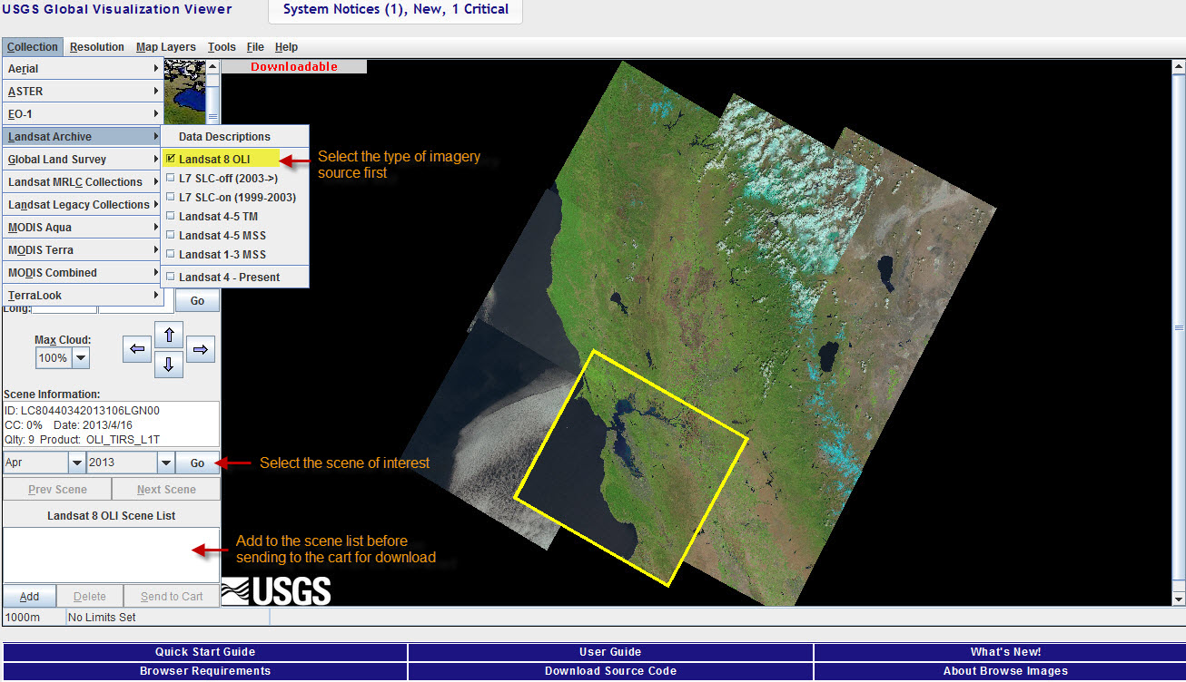The image size is (1186, 682).
Task: Click the Delete scene button
Action: [x=90, y=596]
